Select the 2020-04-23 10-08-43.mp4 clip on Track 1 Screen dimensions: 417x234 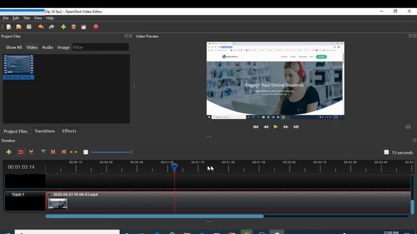tap(228, 201)
